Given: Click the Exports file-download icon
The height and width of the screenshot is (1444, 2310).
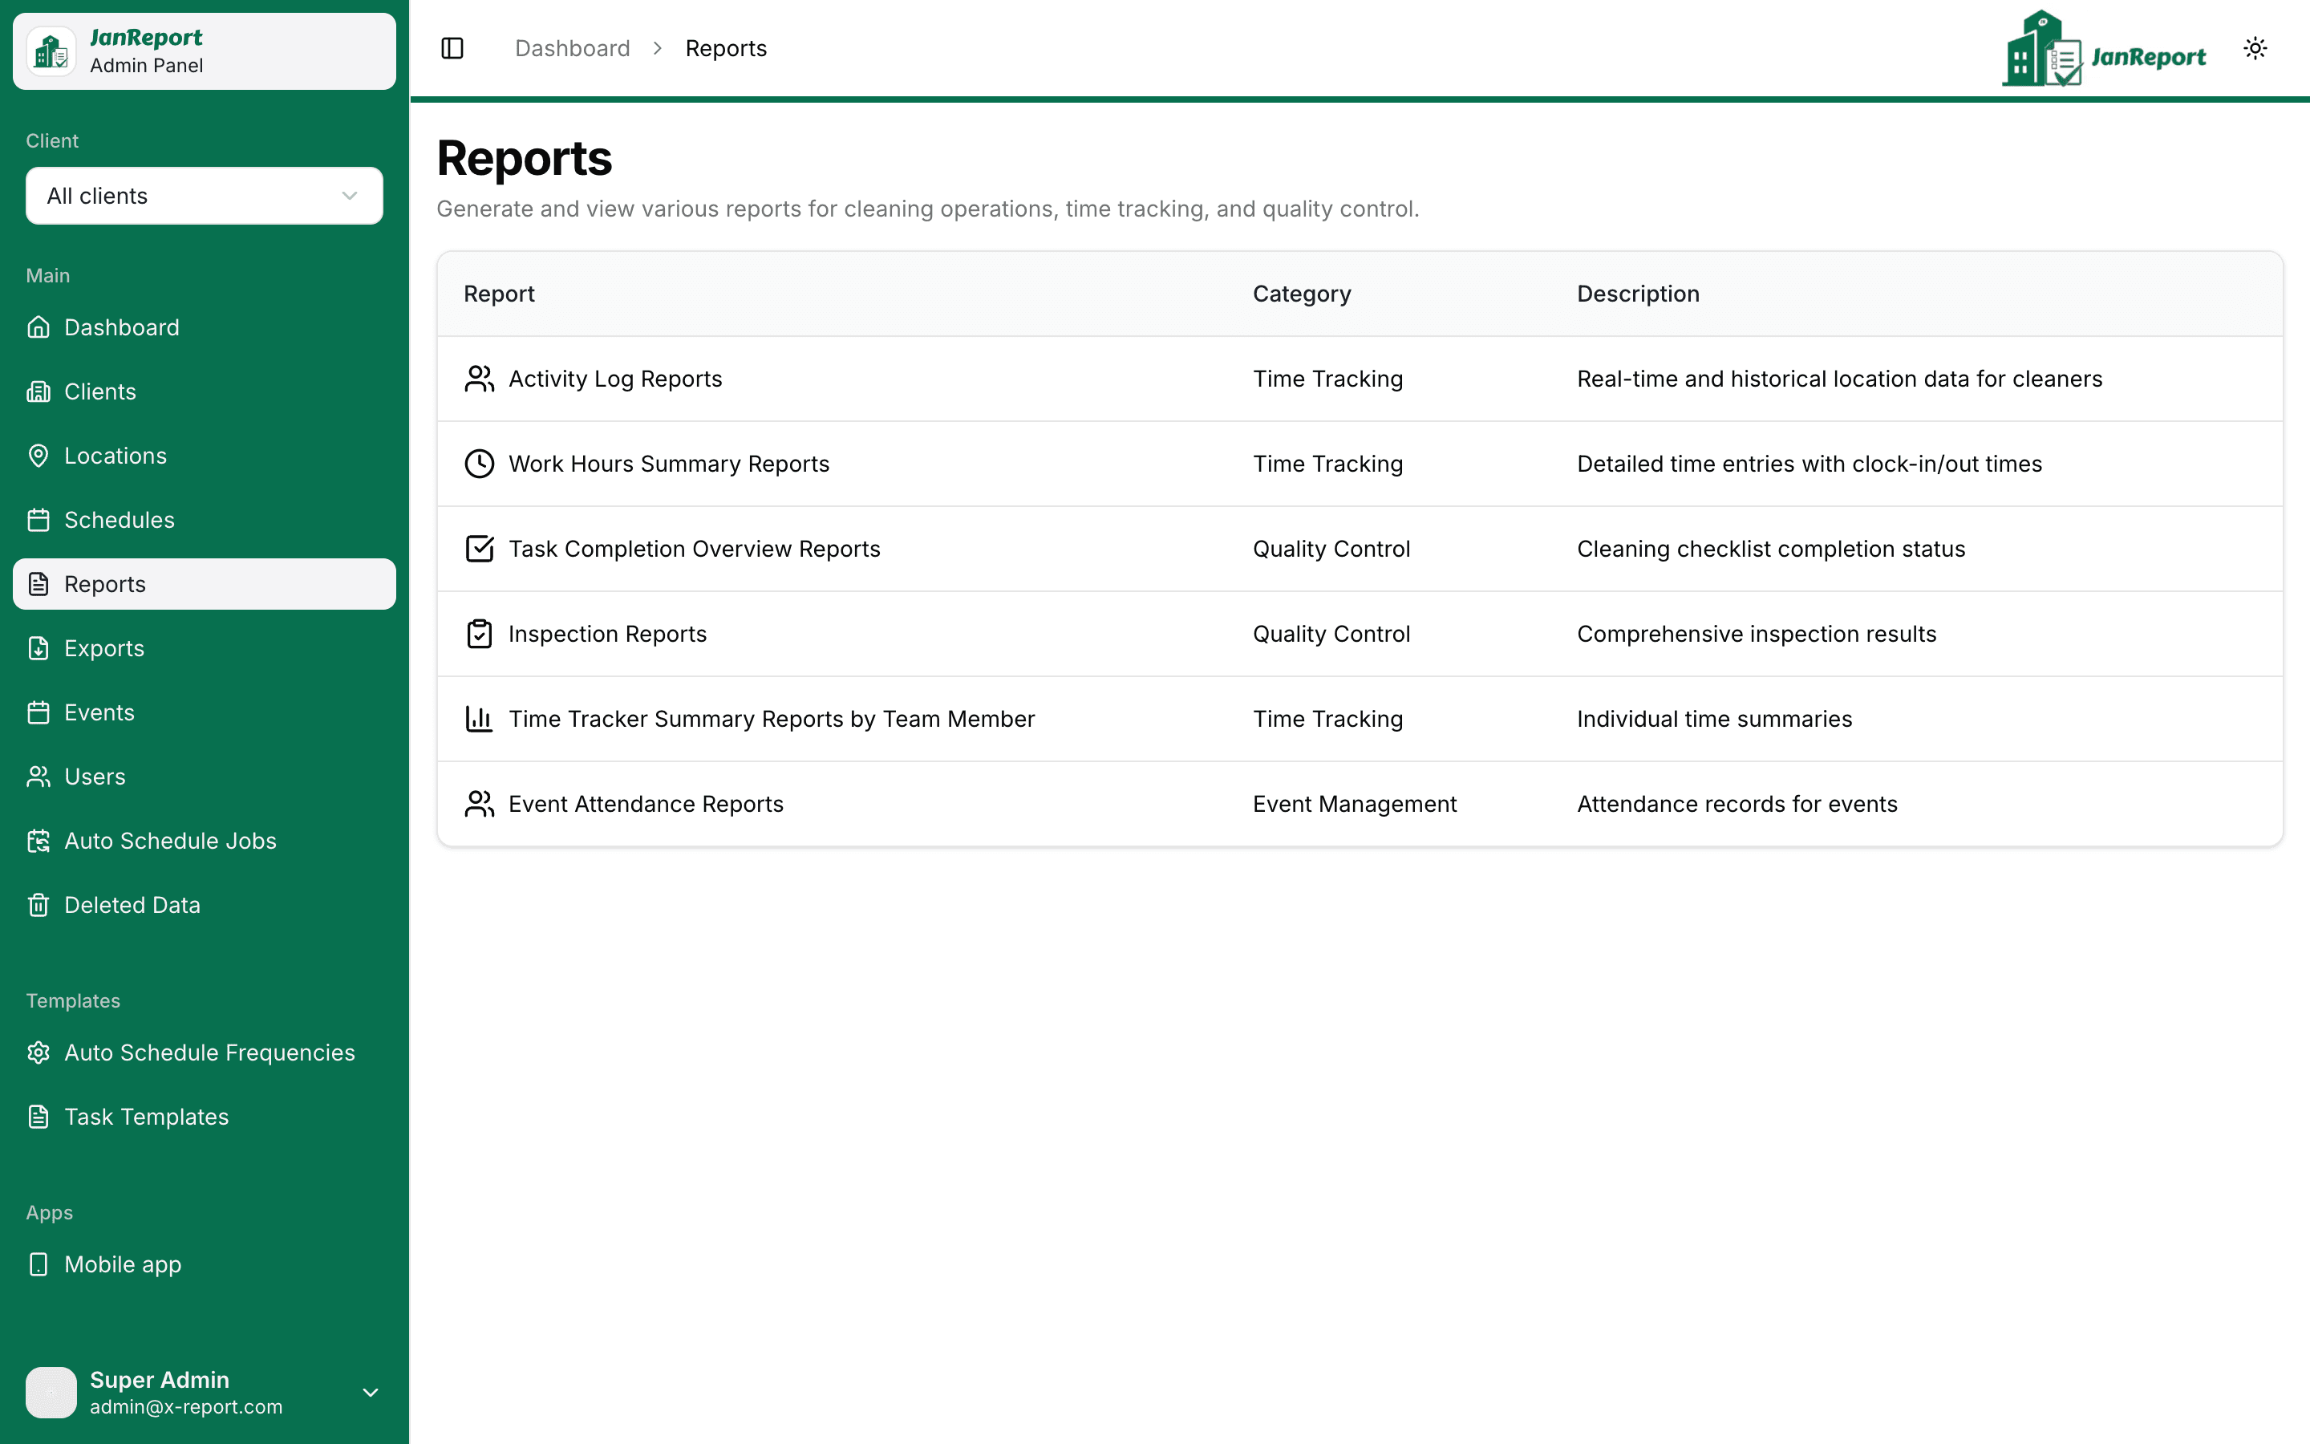Looking at the screenshot, I should [38, 648].
